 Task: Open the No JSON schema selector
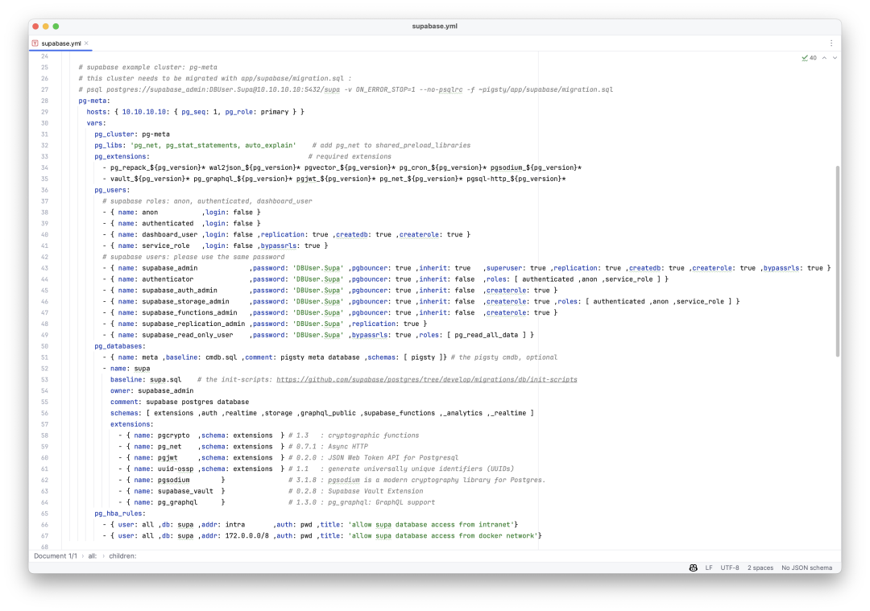[x=806, y=568]
